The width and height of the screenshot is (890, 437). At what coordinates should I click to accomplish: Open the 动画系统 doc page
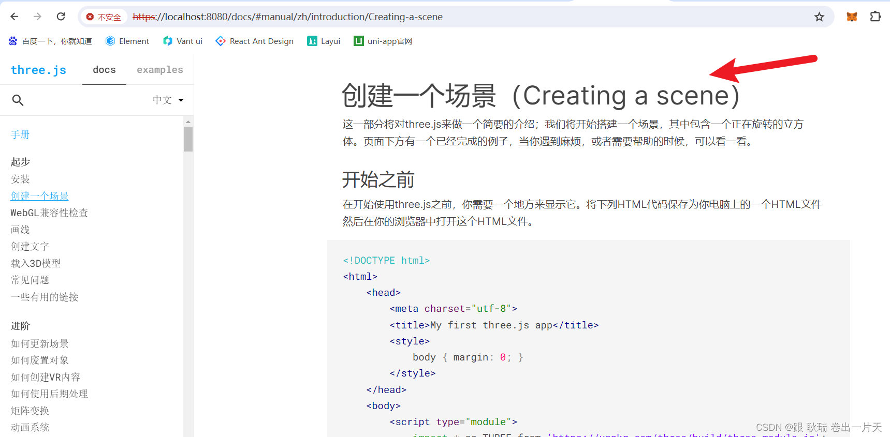click(x=30, y=427)
